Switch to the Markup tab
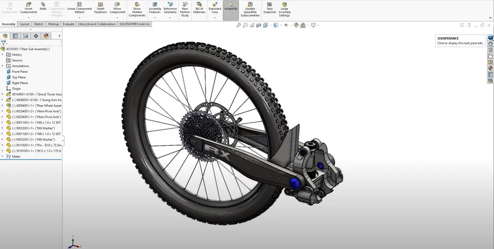Image resolution: width=494 pixels, height=249 pixels. pyautogui.click(x=53, y=24)
